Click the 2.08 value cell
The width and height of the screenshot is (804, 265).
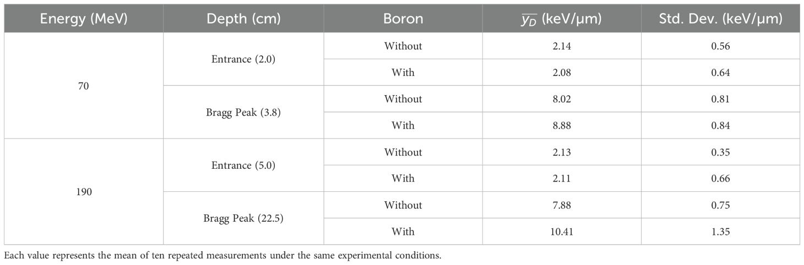tap(562, 73)
